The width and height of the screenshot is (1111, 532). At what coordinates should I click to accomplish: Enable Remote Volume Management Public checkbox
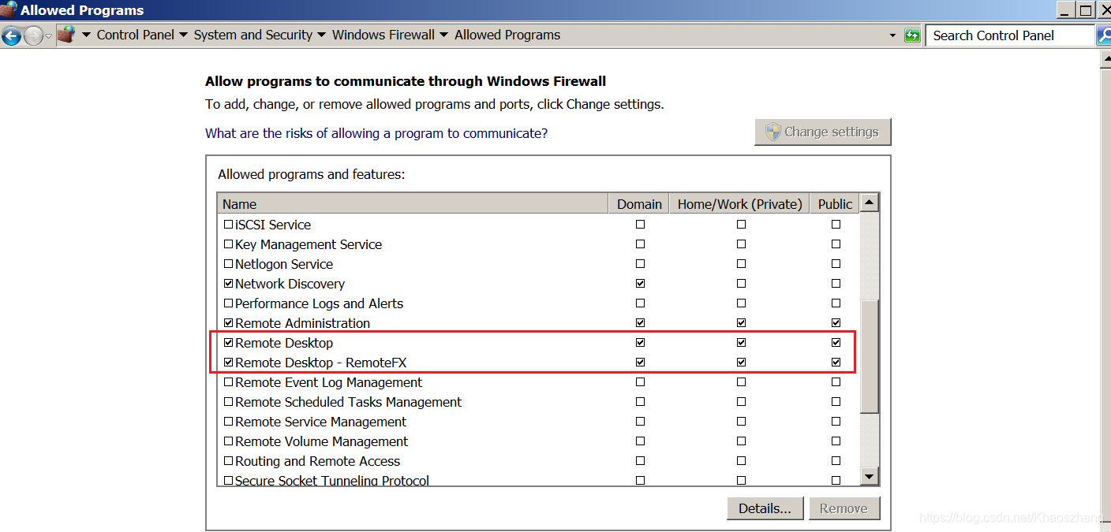836,441
